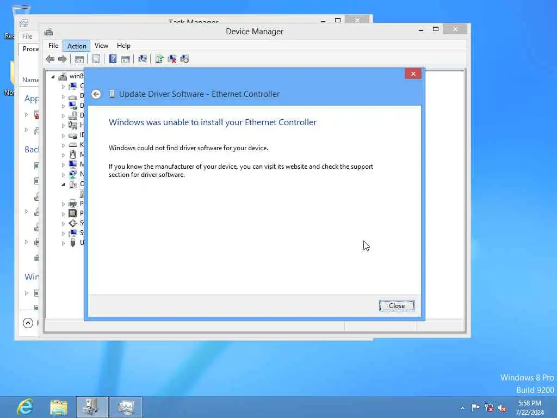The width and height of the screenshot is (557, 418).
Task: Select the DVD/CD-ROM drives icon in device tree
Action: [x=73, y=115]
